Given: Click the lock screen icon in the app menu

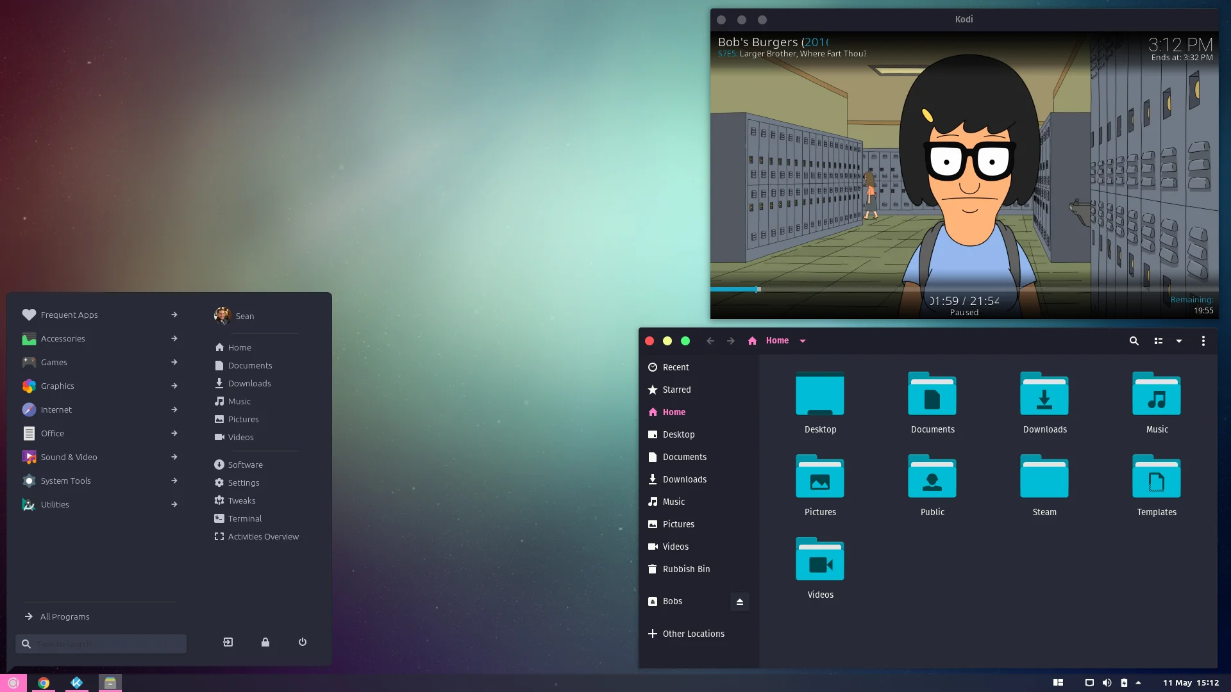Looking at the screenshot, I should click(x=265, y=642).
